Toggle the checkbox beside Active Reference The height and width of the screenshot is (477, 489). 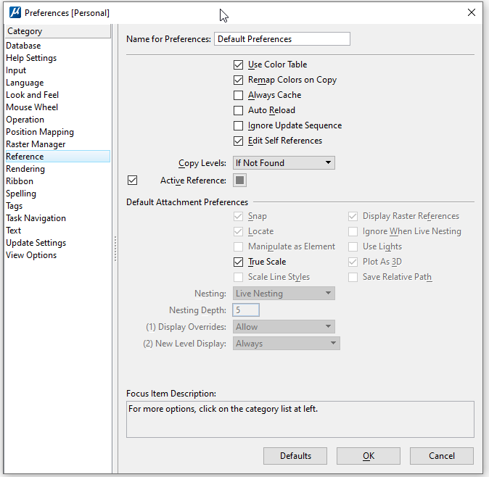click(132, 180)
